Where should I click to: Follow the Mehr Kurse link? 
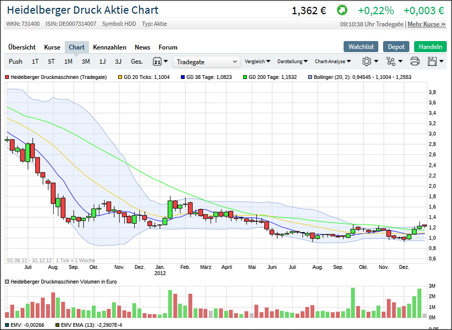(427, 24)
